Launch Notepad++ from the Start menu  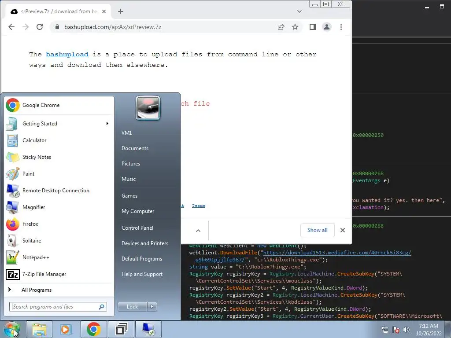point(59,257)
